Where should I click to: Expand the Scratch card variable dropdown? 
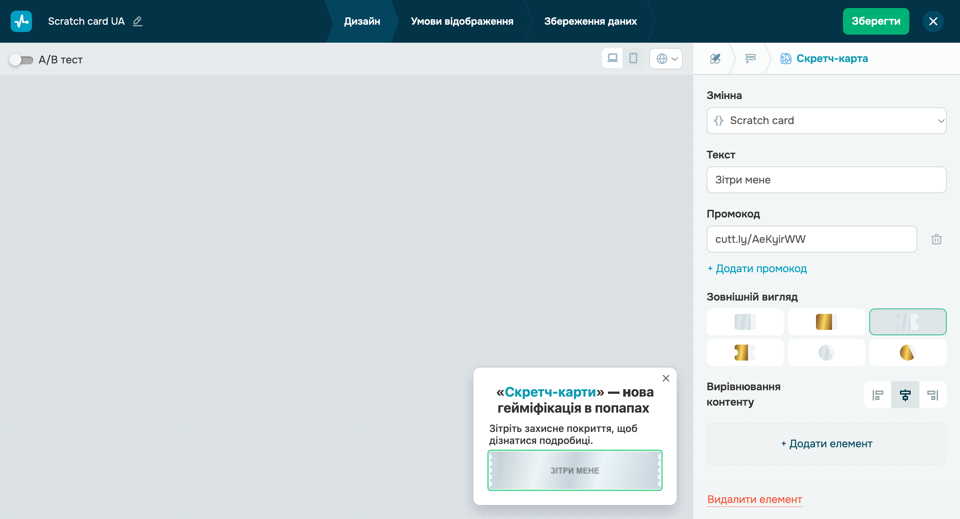(x=826, y=121)
